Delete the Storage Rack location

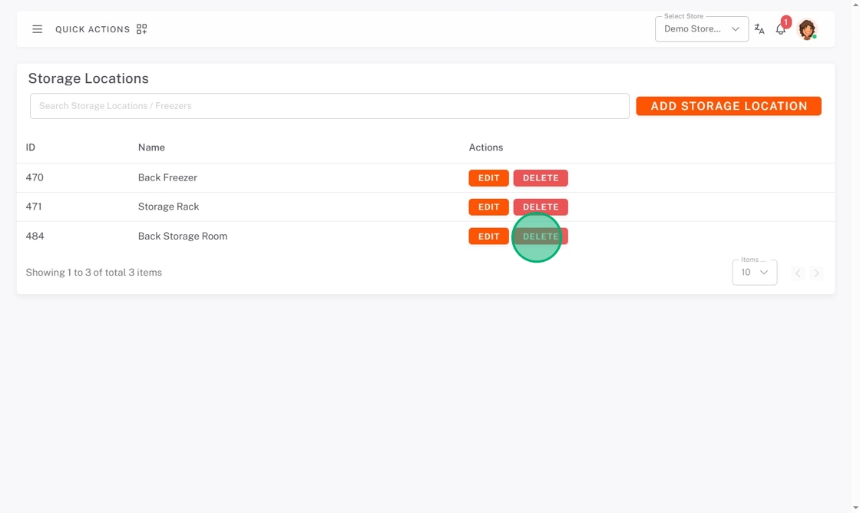[x=541, y=207]
